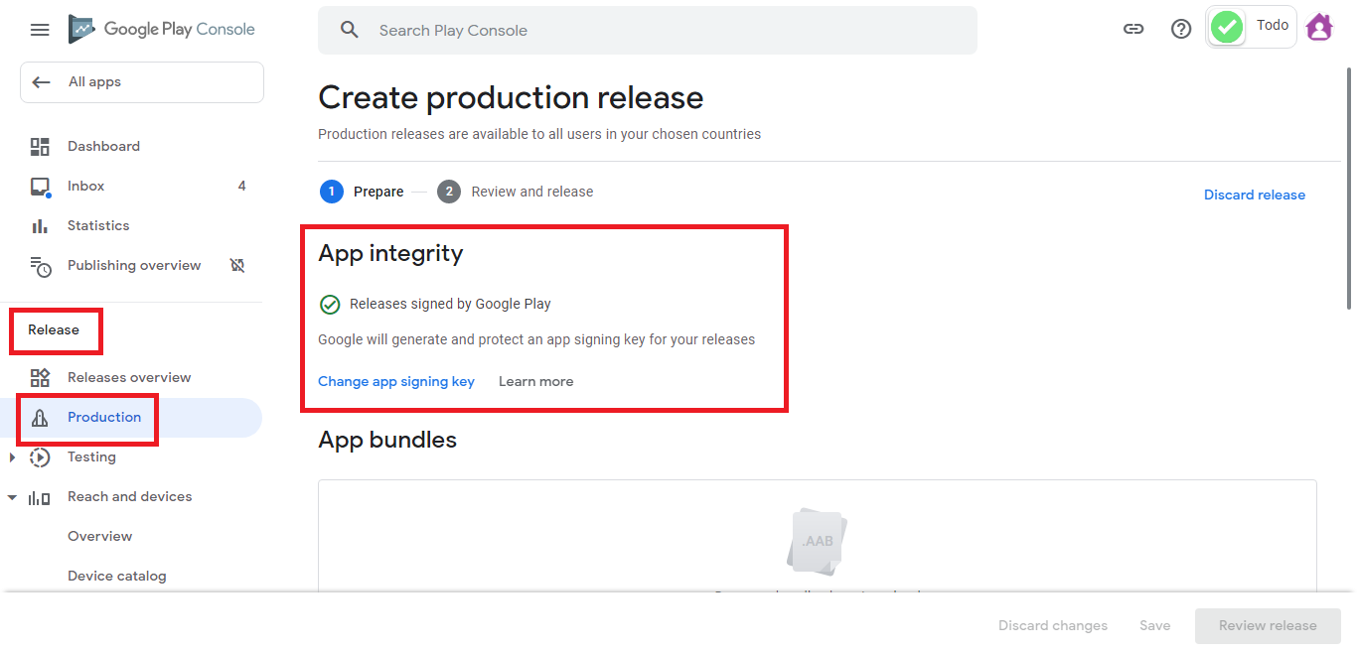1357x652 pixels.
Task: Go to Releases overview
Action: (x=129, y=378)
